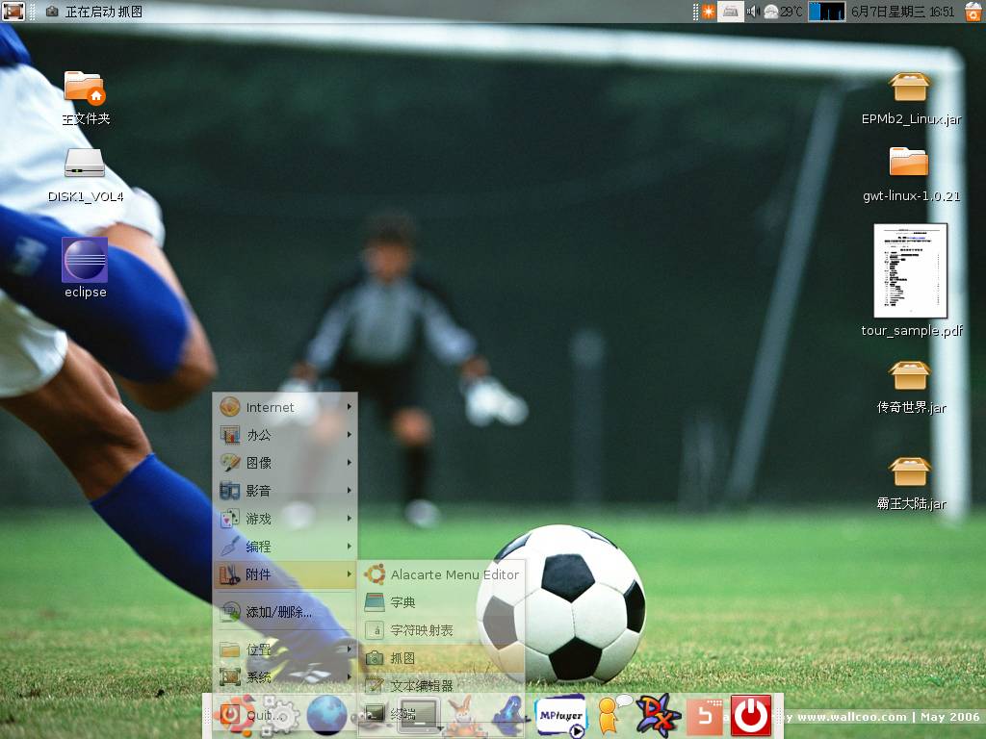The height and width of the screenshot is (739, 986).
Task: Click the orange sun icon in the panel
Action: click(708, 12)
